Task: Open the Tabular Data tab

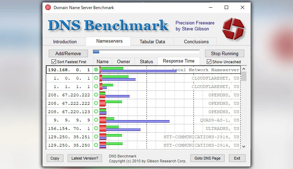Action: (152, 42)
